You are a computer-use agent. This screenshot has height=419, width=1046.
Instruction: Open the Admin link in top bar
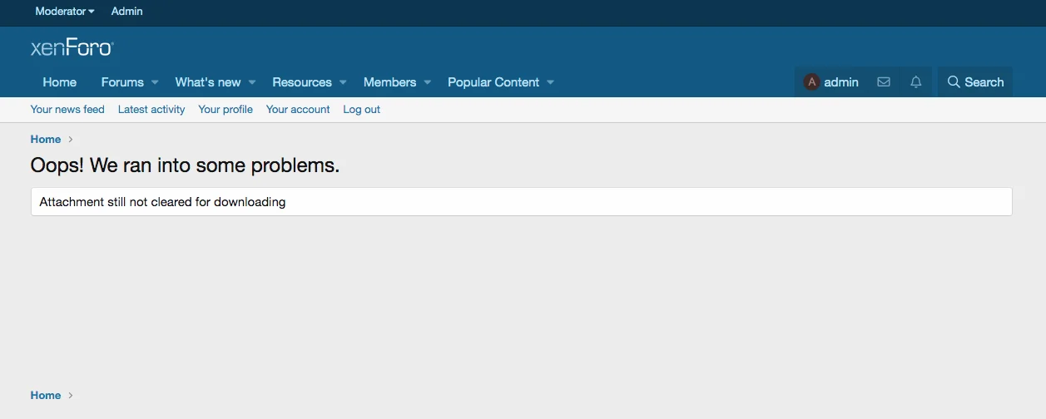click(x=127, y=12)
